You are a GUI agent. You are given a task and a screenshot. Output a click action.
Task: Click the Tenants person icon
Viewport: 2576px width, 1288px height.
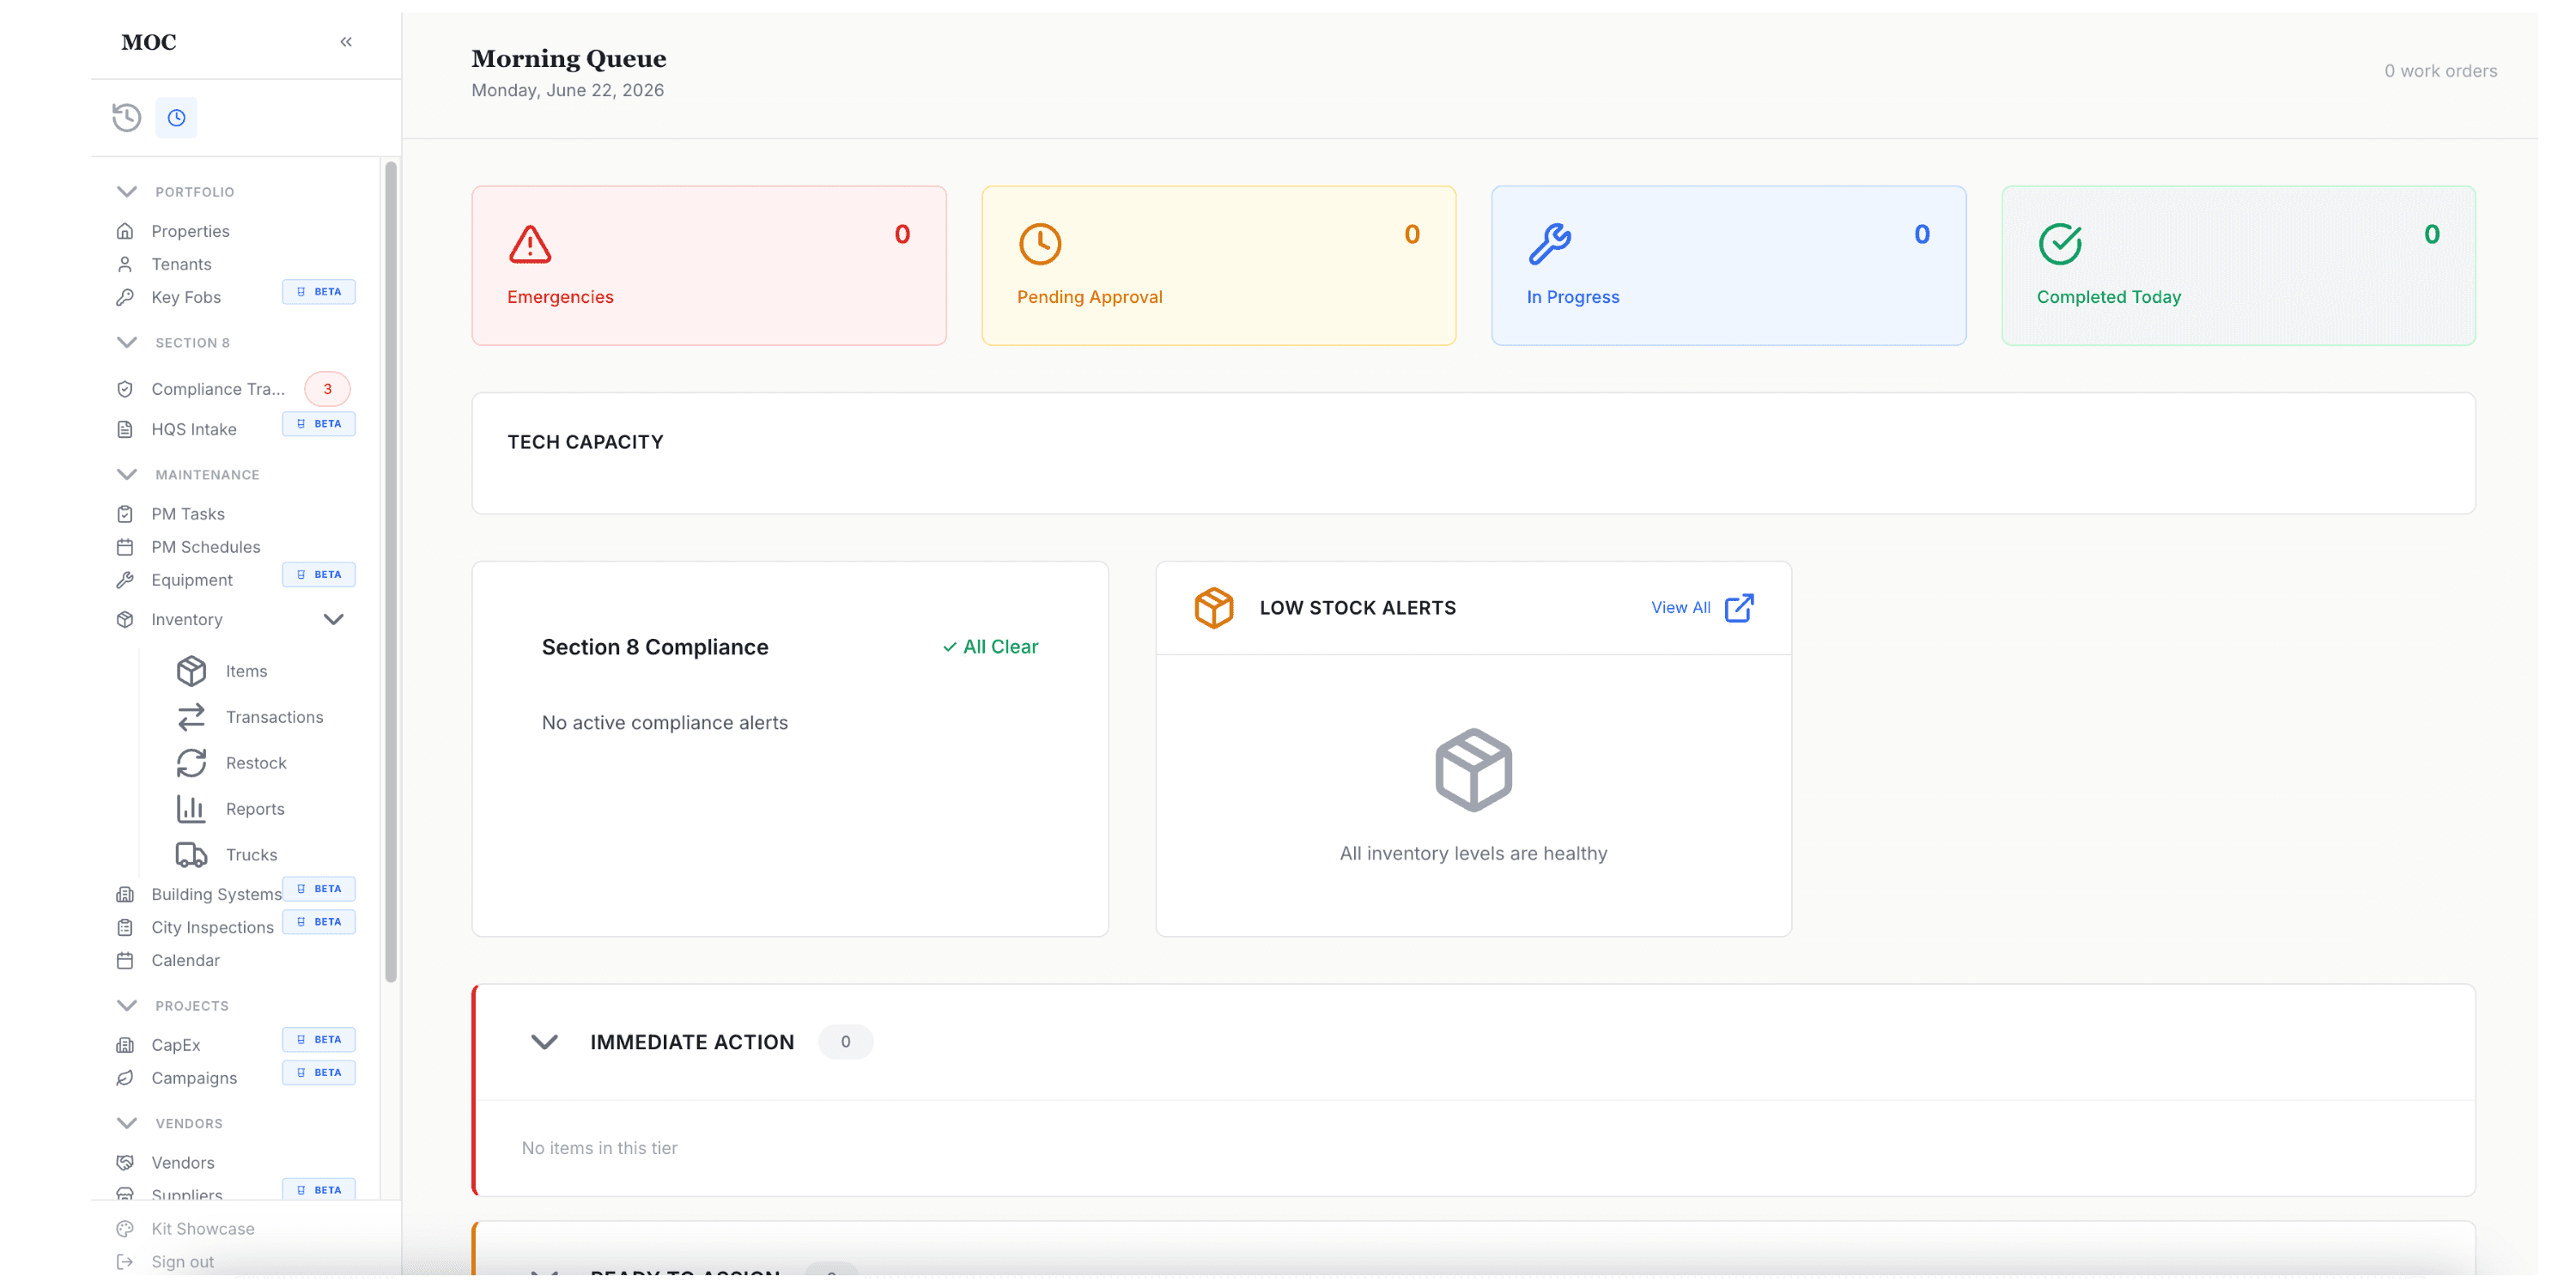[x=125, y=264]
